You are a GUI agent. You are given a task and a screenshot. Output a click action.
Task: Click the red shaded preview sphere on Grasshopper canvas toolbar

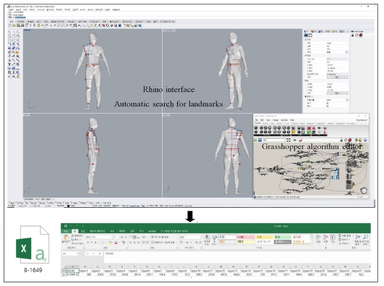pyautogui.click(x=349, y=140)
